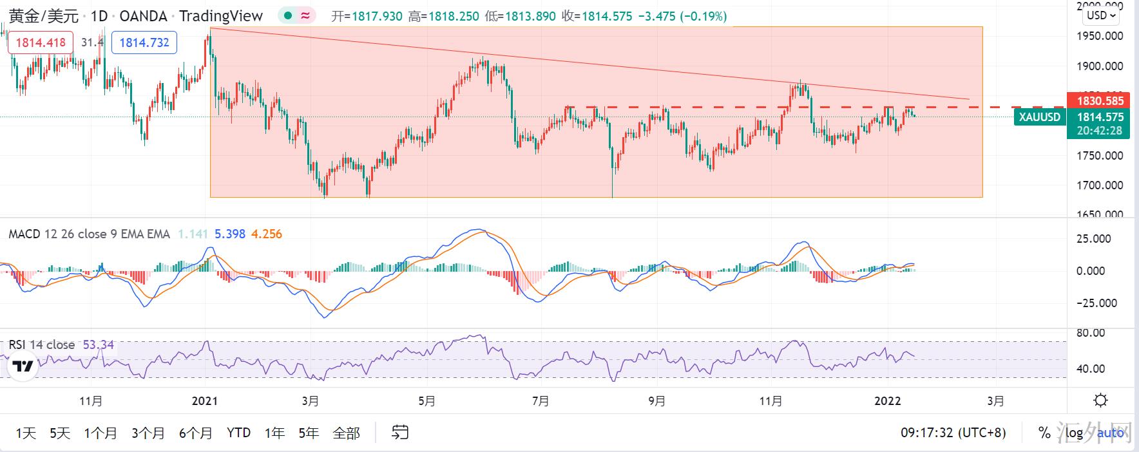
Task: Select the 1年 time range
Action: 274,433
